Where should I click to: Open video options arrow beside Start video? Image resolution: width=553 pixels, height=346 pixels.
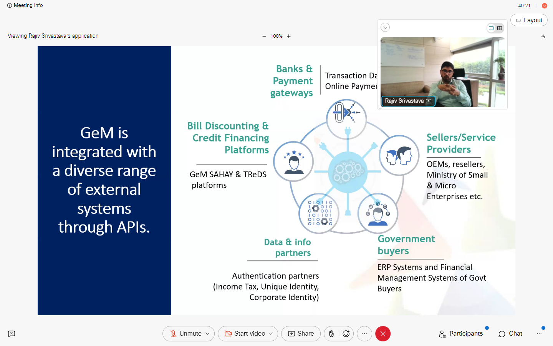coord(271,334)
